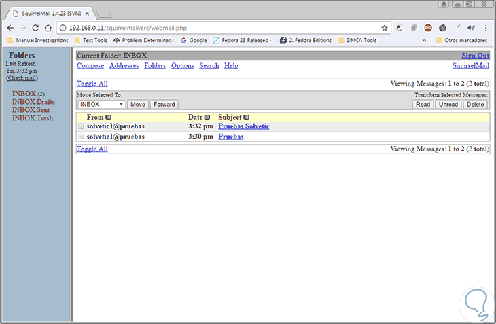Sign Out of SquirrelMail
This screenshot has width=496, height=324.
[476, 56]
